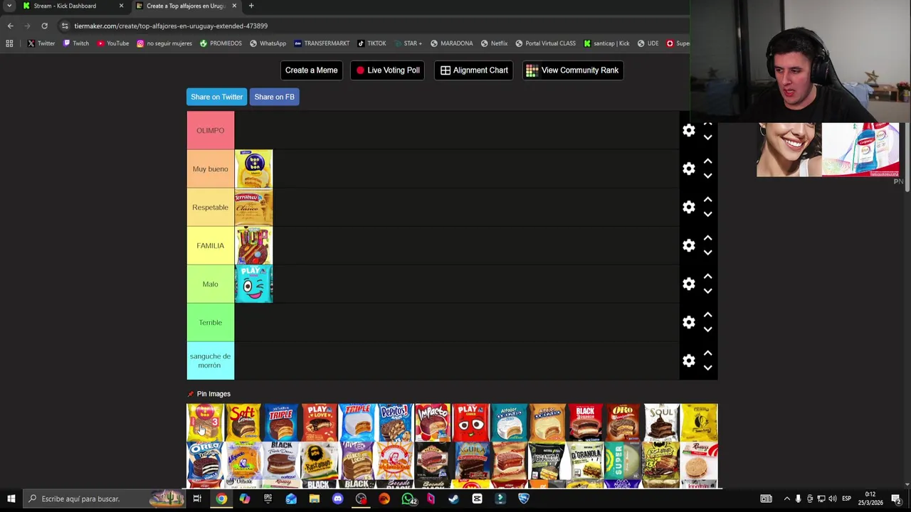Viewport: 911px width, 512px height.
Task: Open settings gear for FAMILIA tier
Action: coord(689,245)
